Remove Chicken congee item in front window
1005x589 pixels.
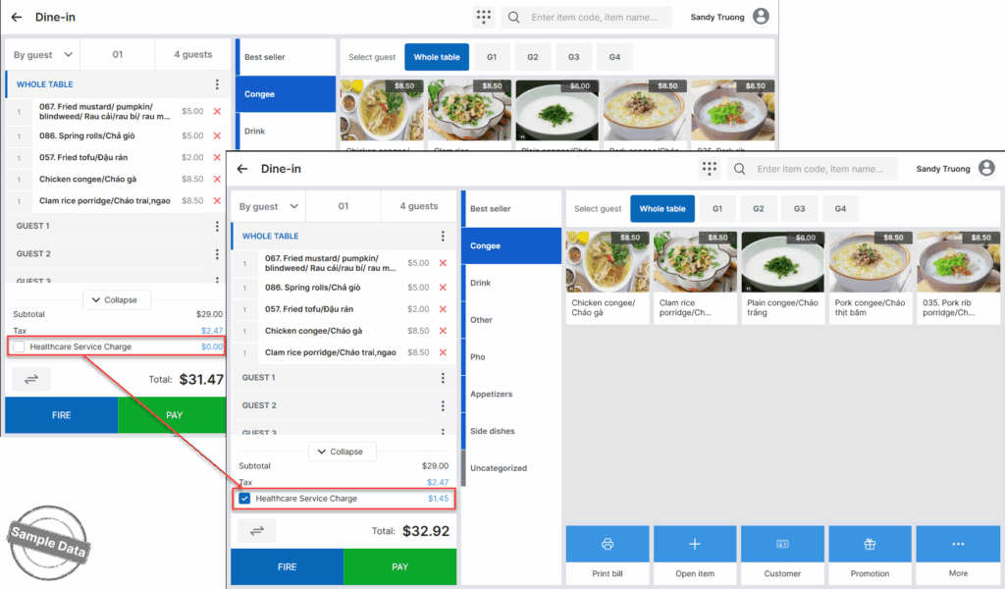(x=443, y=331)
